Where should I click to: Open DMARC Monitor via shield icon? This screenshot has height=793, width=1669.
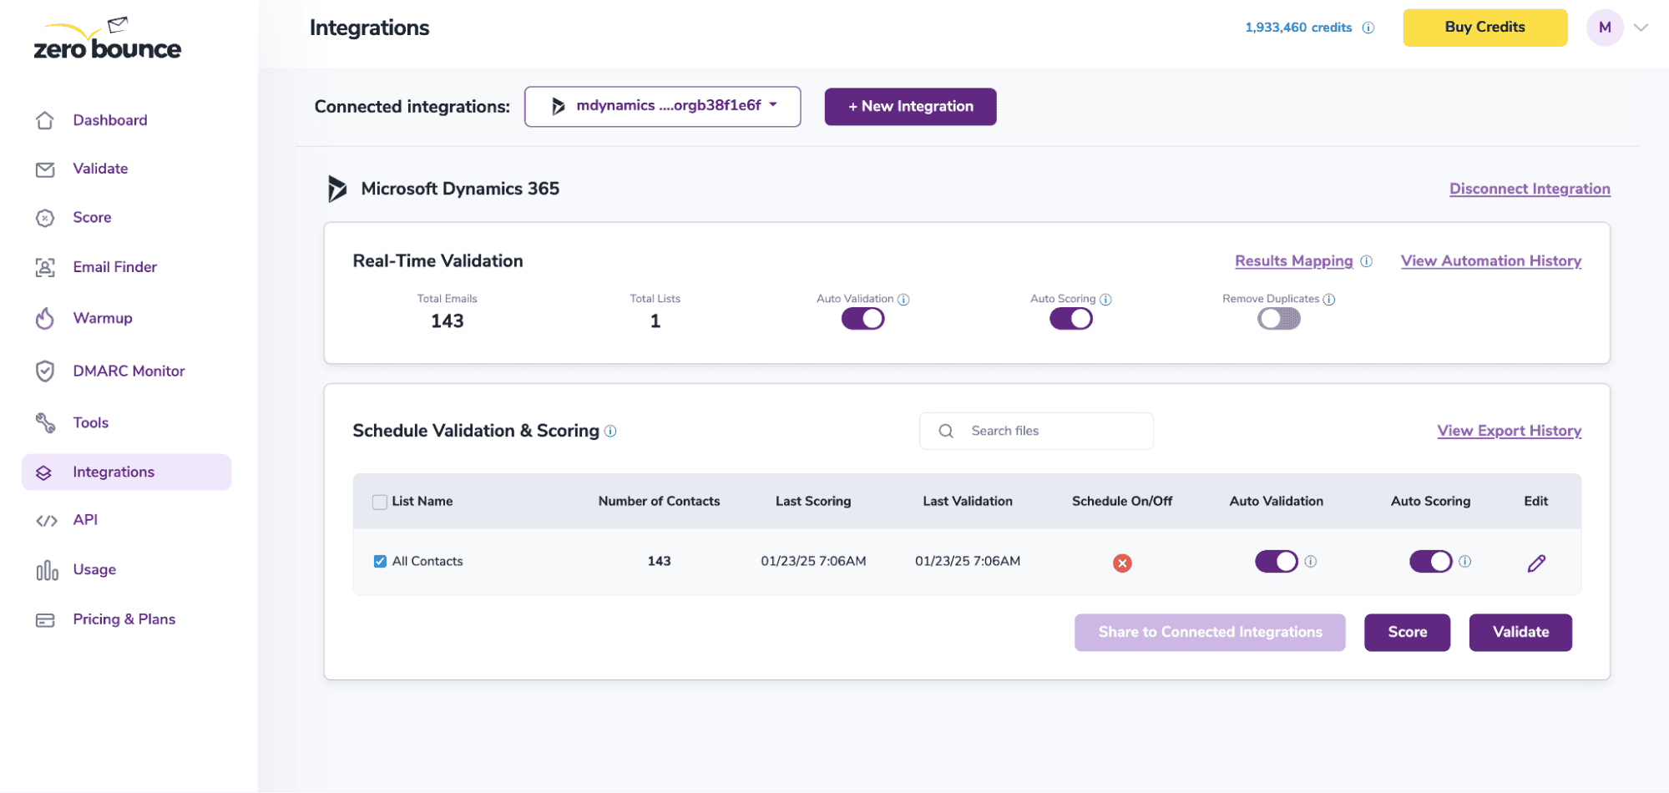[x=45, y=371]
